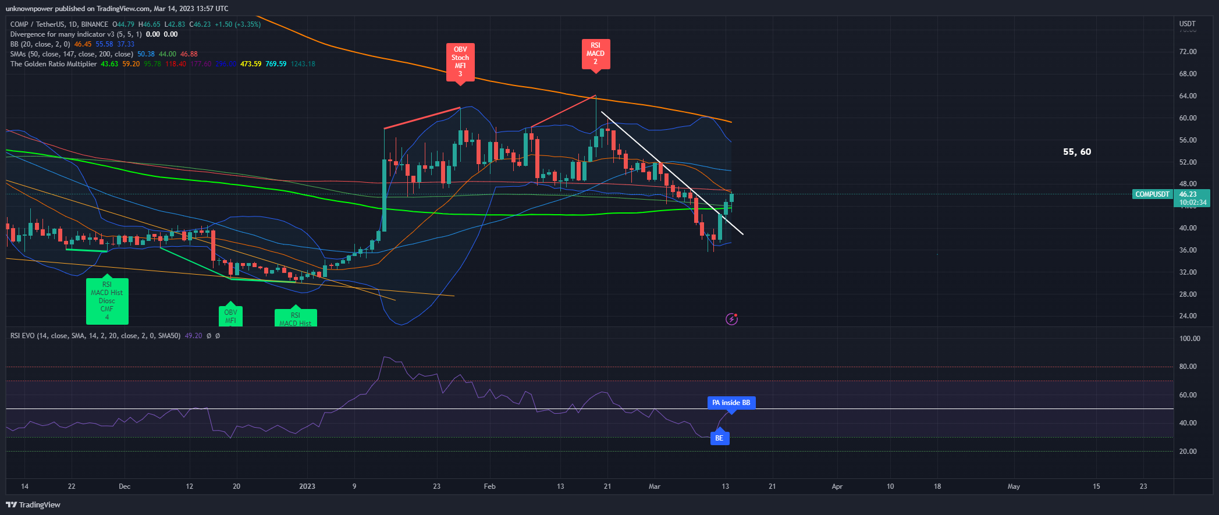Screen dimensions: 1219x515
Task: Click the 2023 label on the time axis
Action: click(307, 486)
